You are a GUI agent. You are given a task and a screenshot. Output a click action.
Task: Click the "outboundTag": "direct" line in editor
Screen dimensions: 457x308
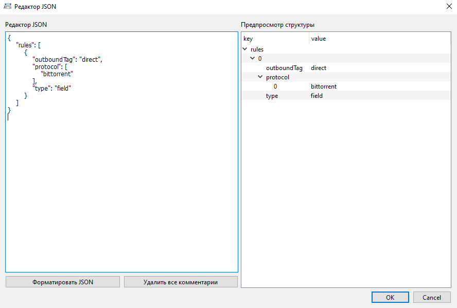67,60
